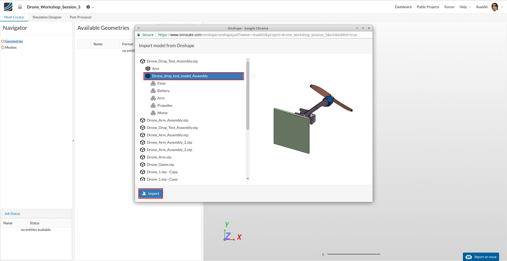
Task: Close the Onshape popup window
Action: 369,28
